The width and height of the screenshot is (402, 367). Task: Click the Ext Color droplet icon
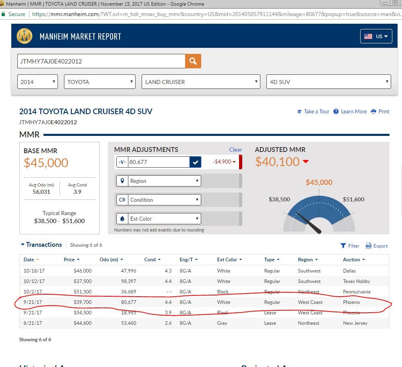(x=122, y=219)
